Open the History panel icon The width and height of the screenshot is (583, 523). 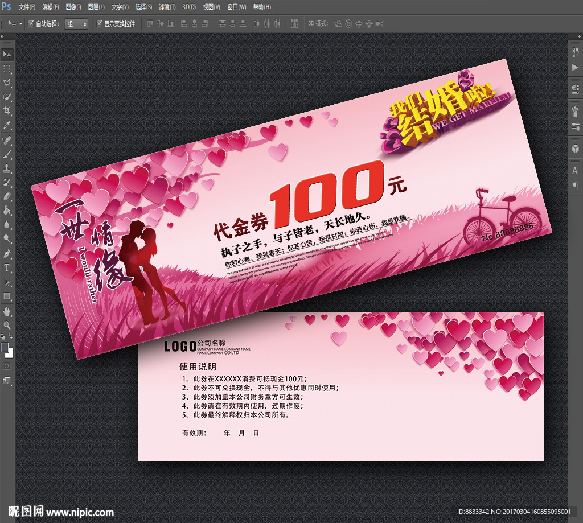(576, 52)
